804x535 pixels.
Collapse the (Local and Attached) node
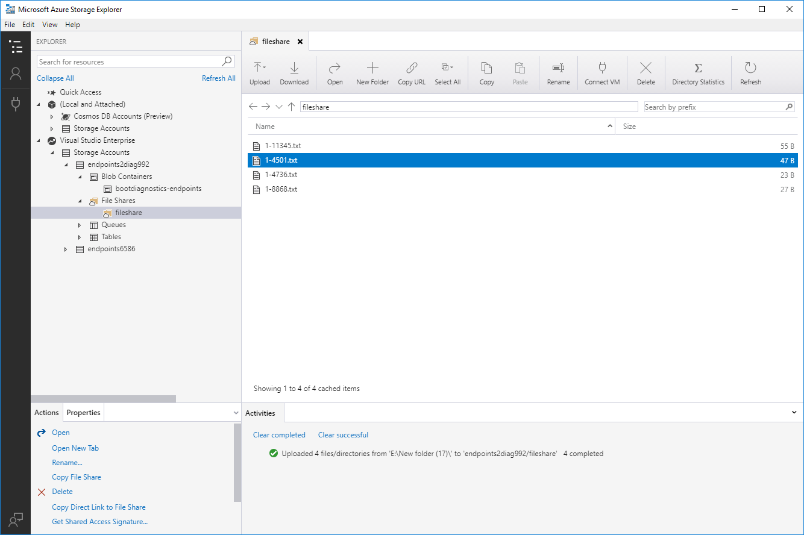[x=39, y=104]
